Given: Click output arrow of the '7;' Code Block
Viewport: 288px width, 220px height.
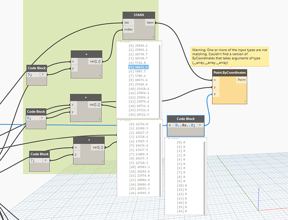Looking at the screenshot, I should click(45, 160).
